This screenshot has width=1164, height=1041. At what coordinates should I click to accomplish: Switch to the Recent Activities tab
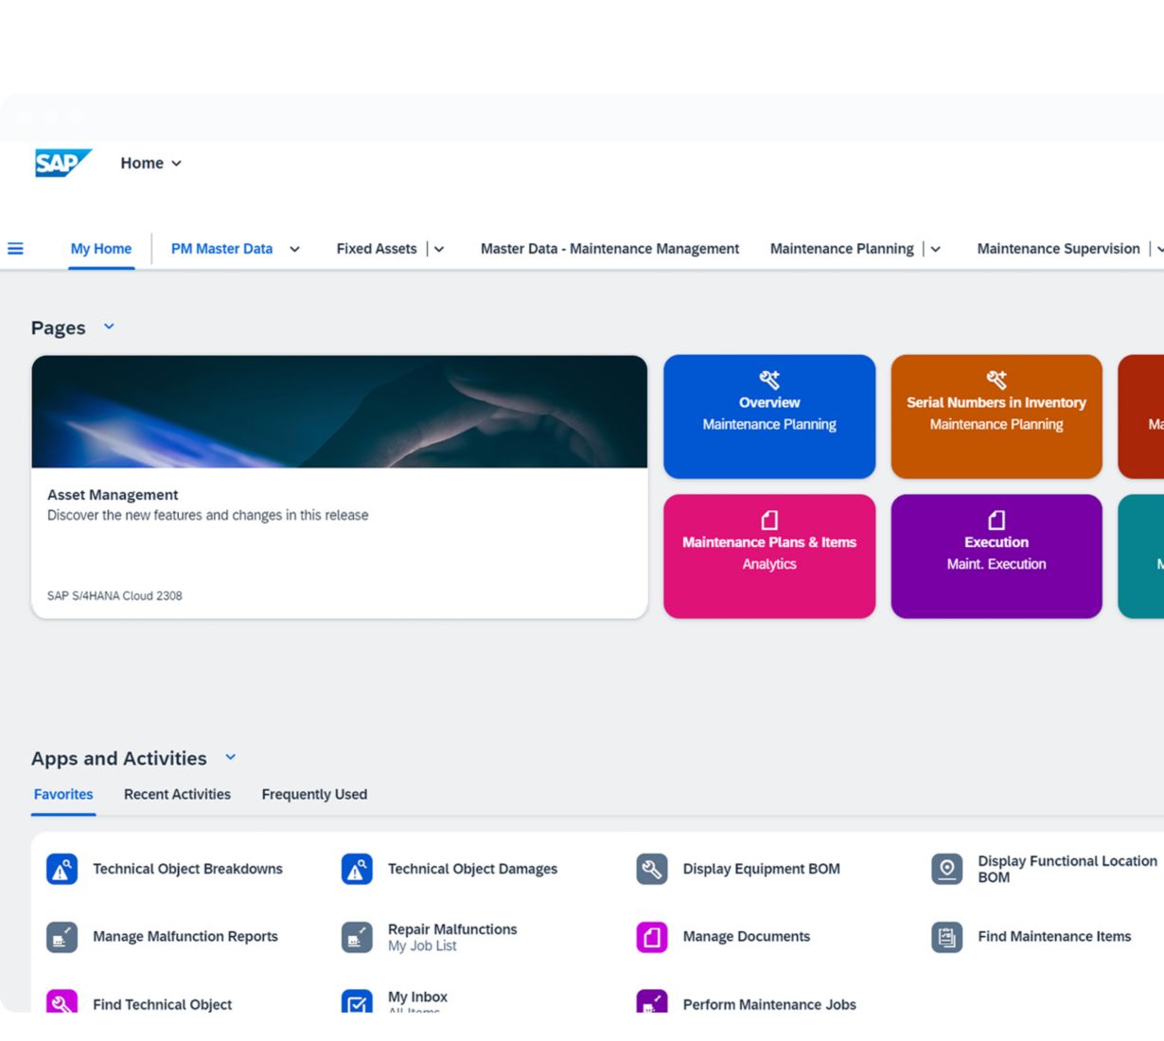(177, 794)
